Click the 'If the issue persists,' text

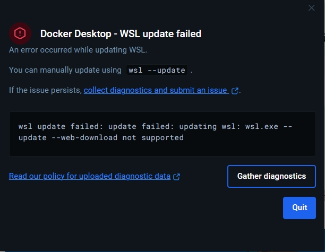(x=45, y=90)
